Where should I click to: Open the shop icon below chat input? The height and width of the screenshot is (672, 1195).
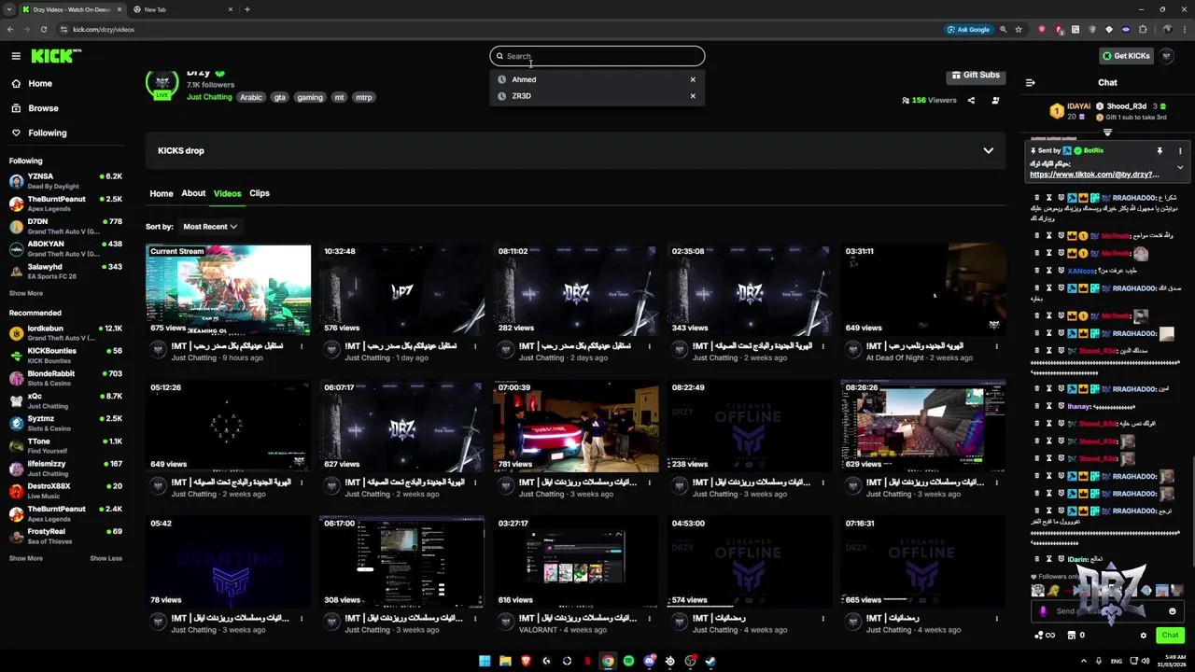pos(1071,636)
